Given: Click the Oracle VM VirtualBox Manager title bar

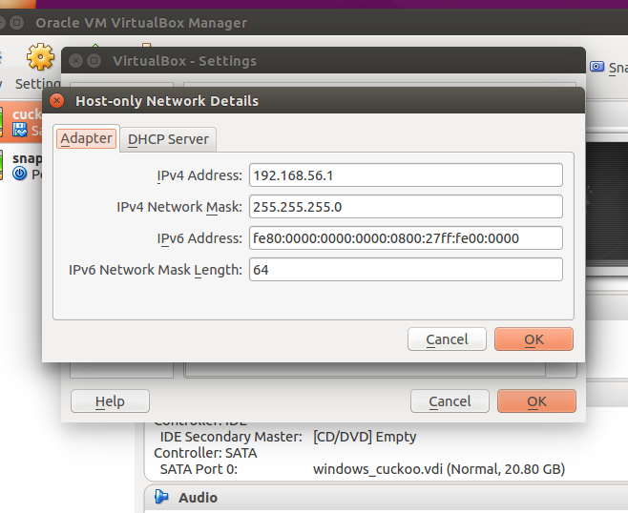Looking at the screenshot, I should coord(314,23).
